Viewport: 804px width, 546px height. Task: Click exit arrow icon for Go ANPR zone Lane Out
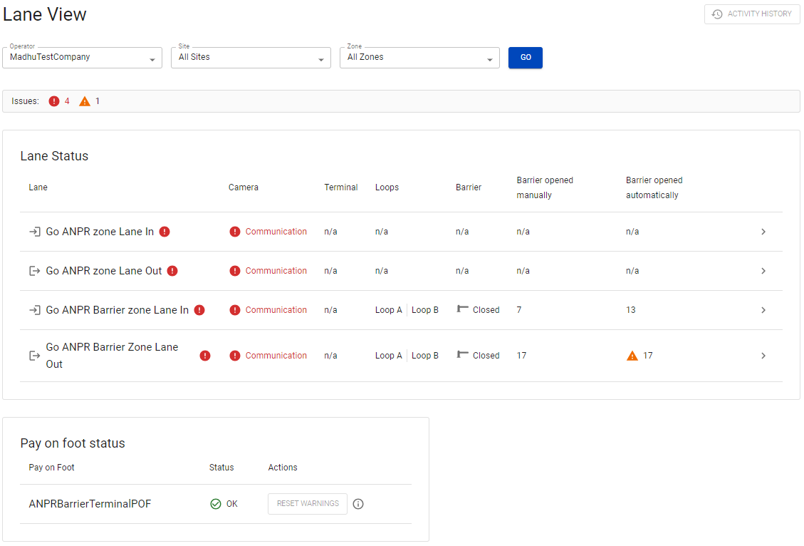coord(34,271)
